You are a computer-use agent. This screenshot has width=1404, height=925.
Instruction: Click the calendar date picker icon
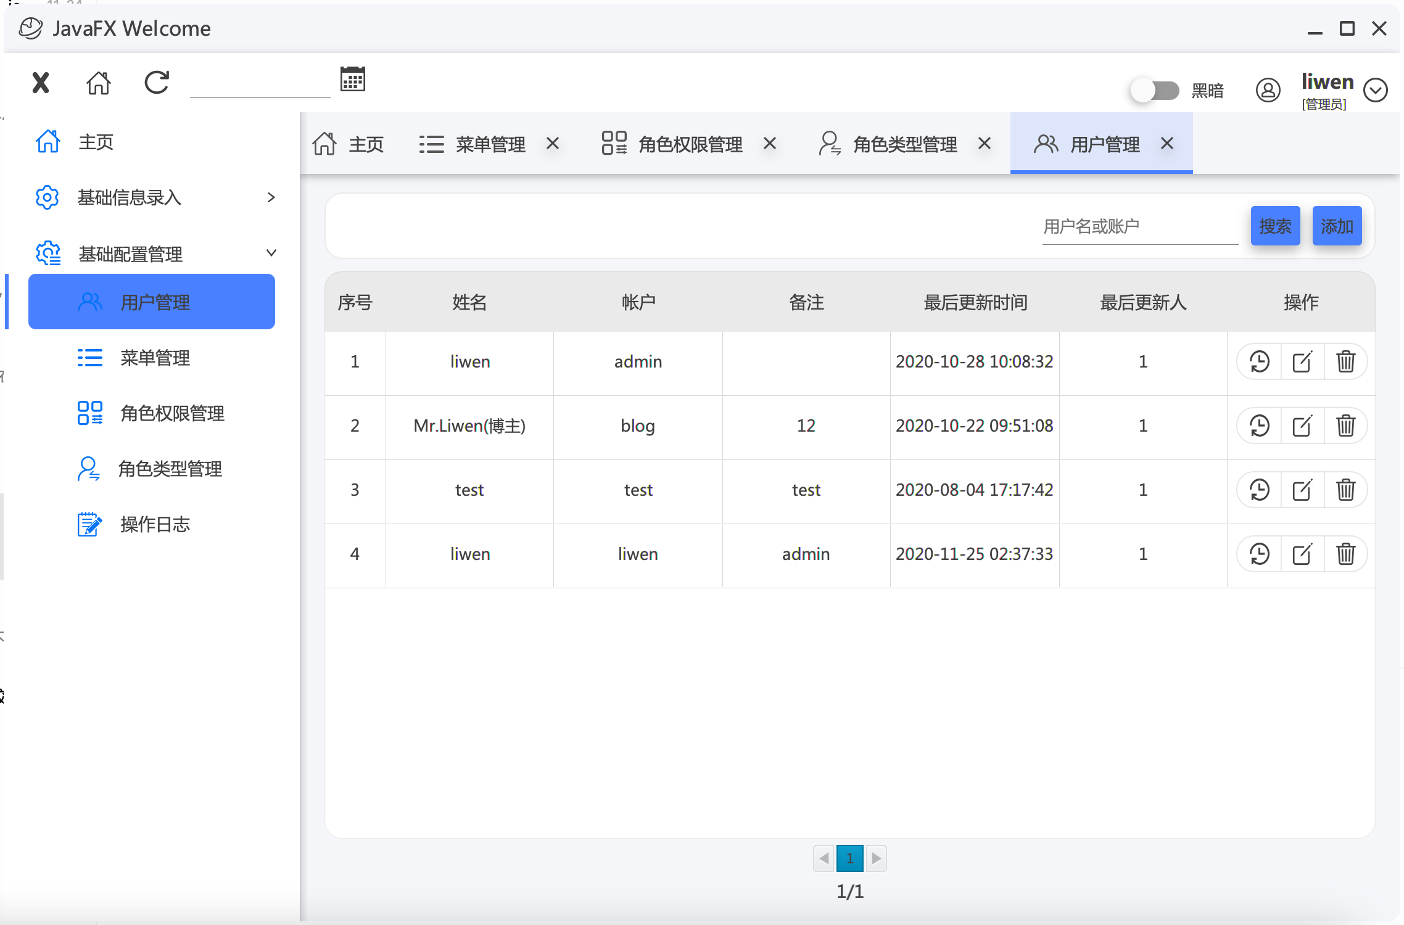point(353,80)
